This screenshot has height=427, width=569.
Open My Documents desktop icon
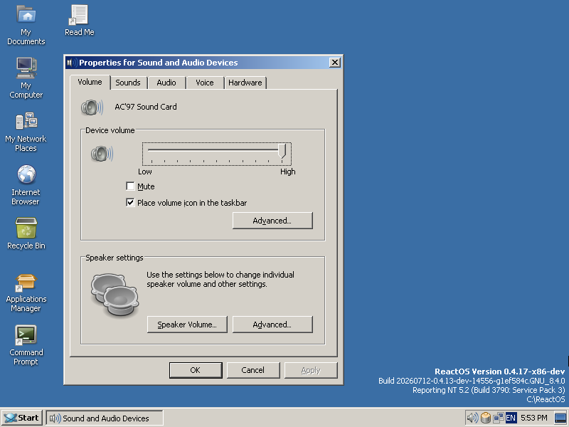point(26,25)
